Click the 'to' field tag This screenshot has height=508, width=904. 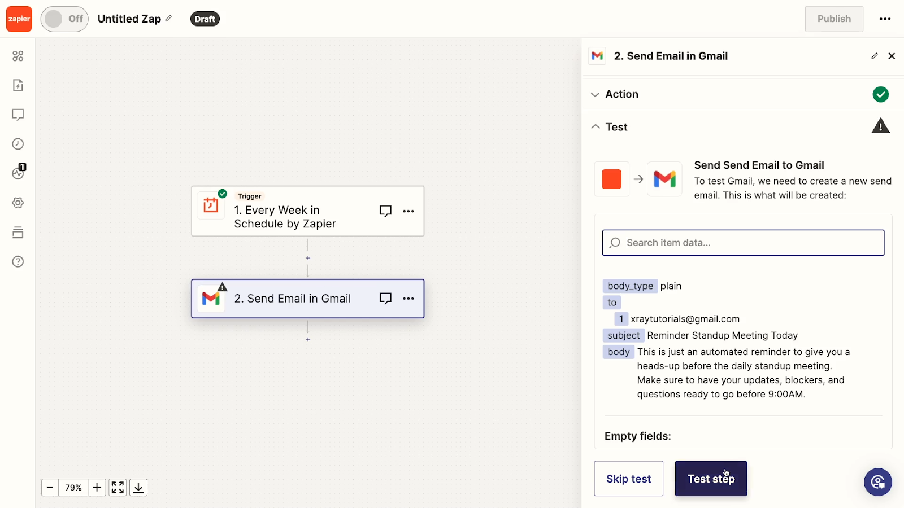click(x=612, y=303)
